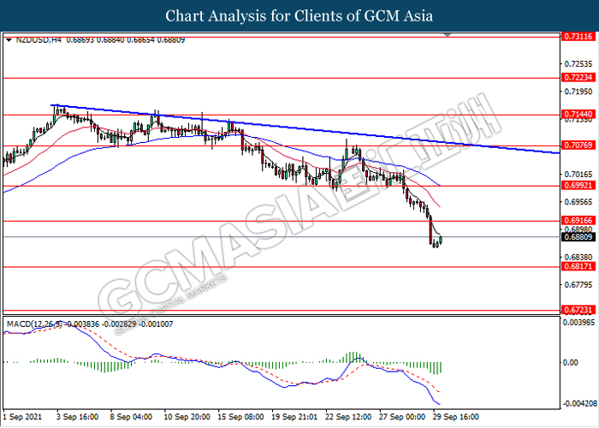Select the 0.72234 red price level label
The image size is (599, 428).
pyautogui.click(x=578, y=78)
